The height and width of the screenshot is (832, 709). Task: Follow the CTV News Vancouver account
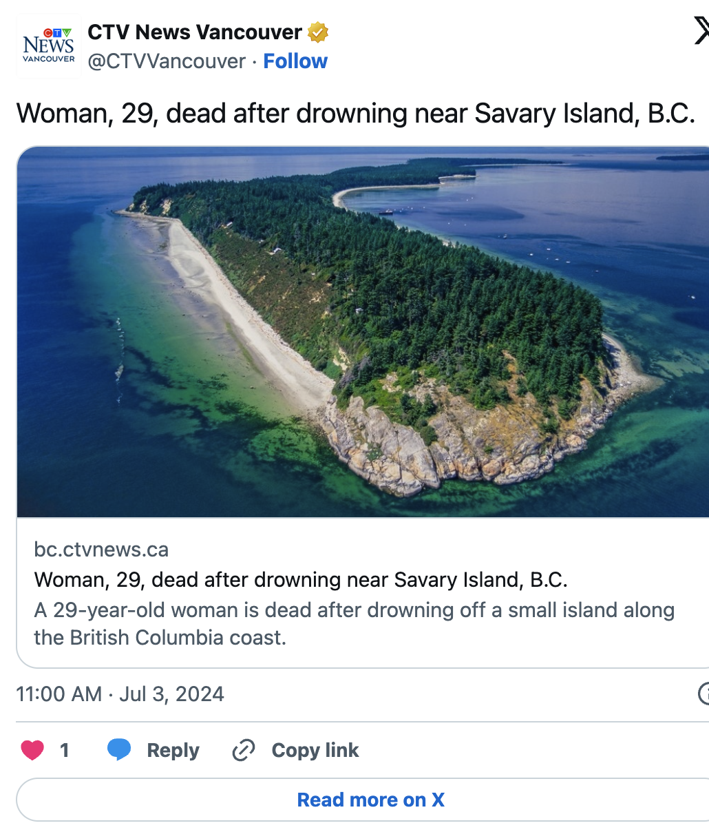tap(295, 61)
